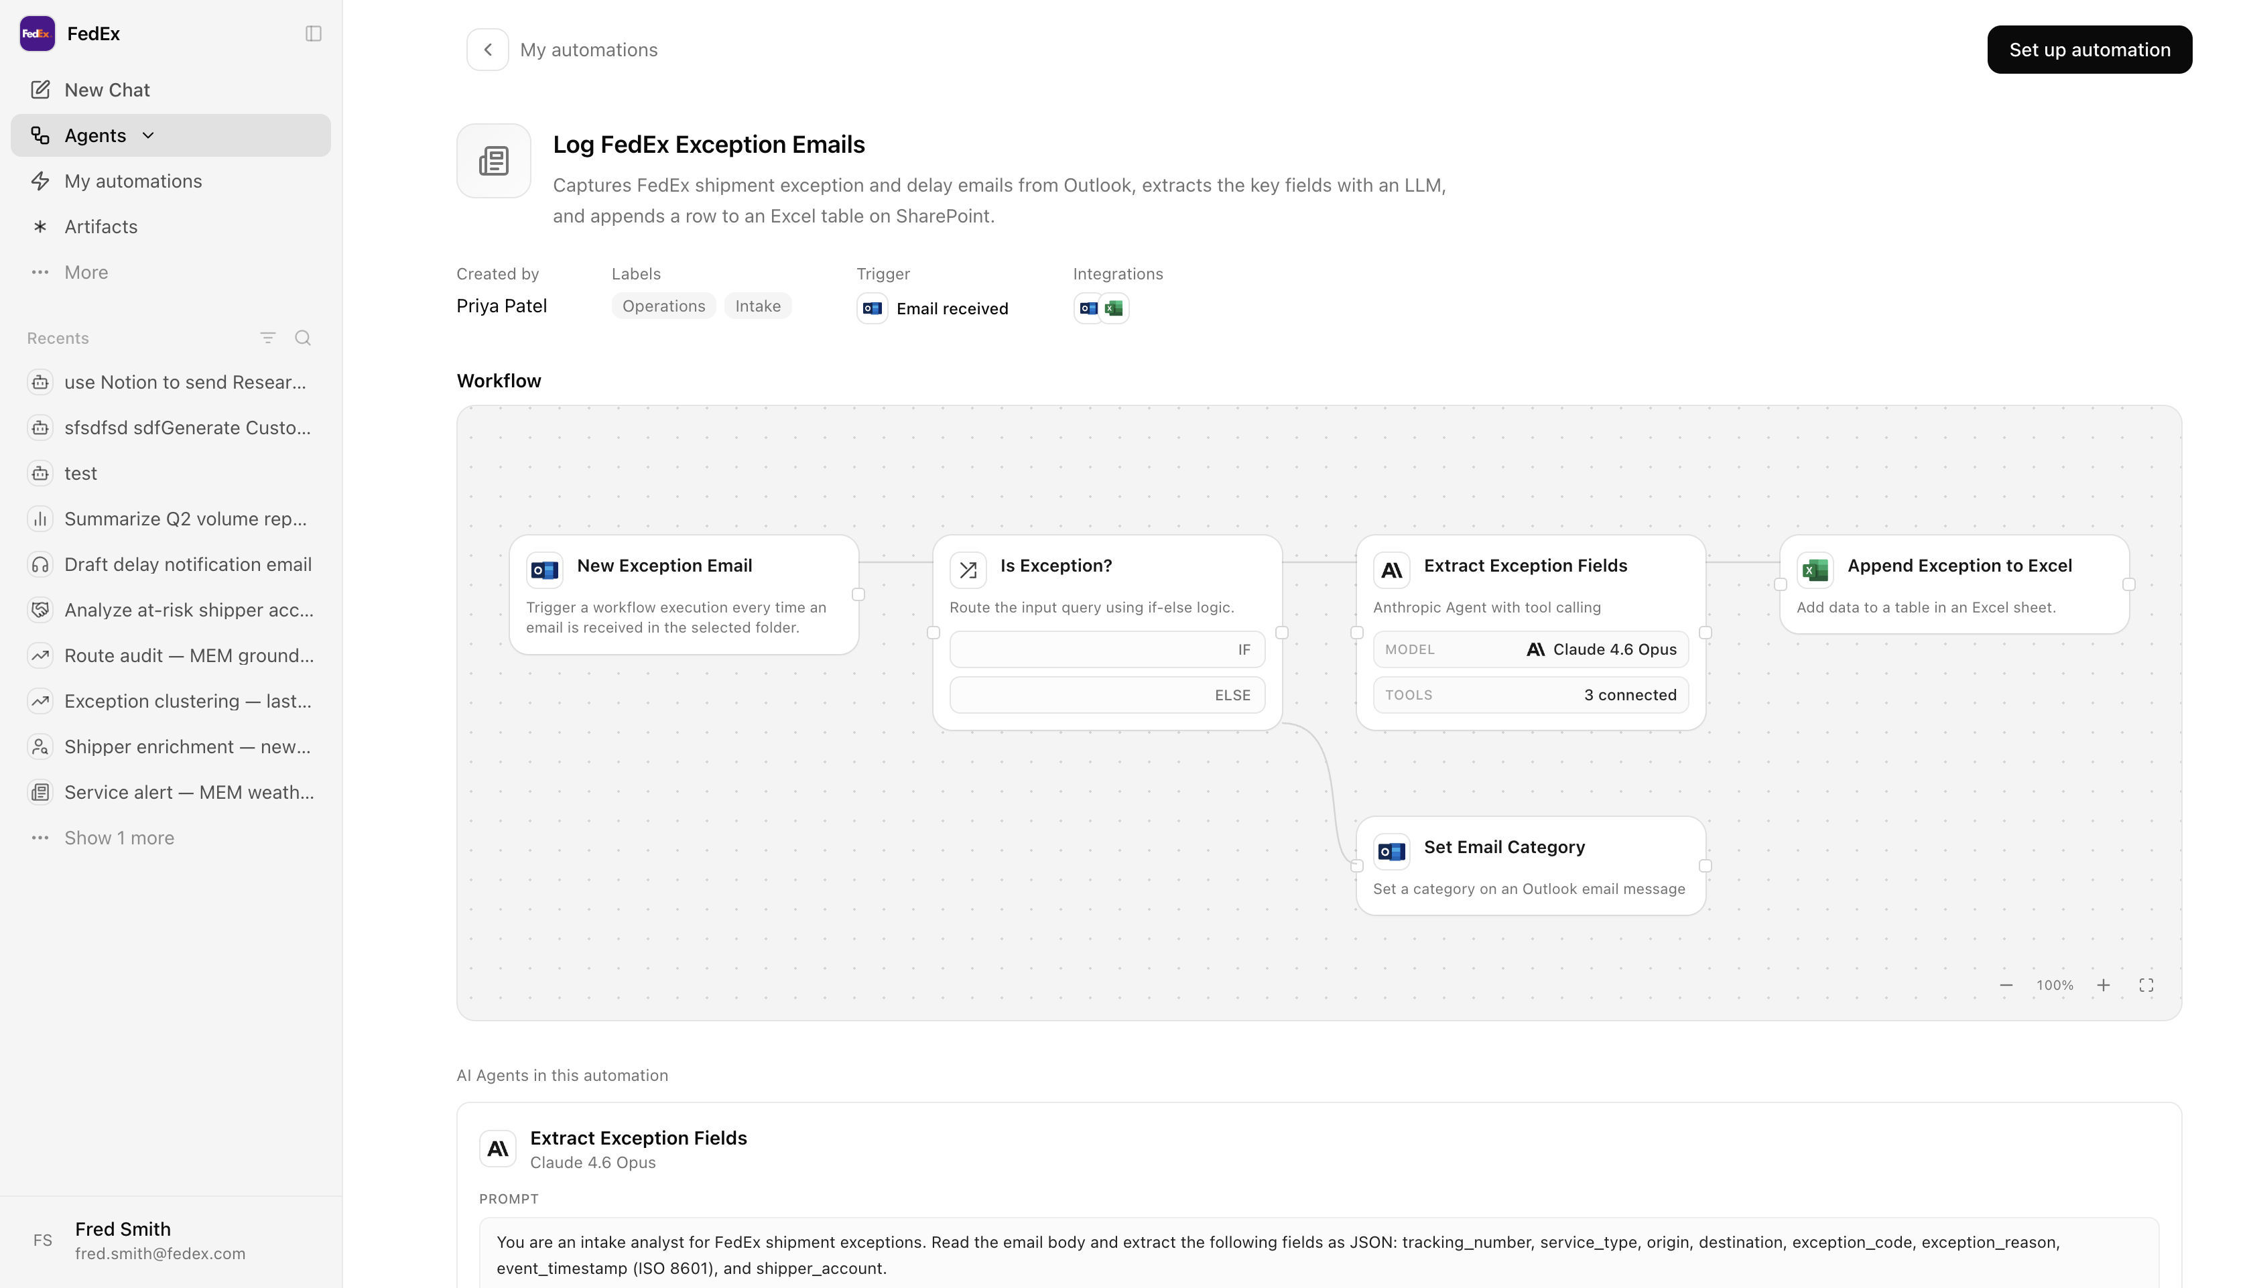
Task: Click the router icon on Is Exception? node
Action: pyautogui.click(x=968, y=570)
